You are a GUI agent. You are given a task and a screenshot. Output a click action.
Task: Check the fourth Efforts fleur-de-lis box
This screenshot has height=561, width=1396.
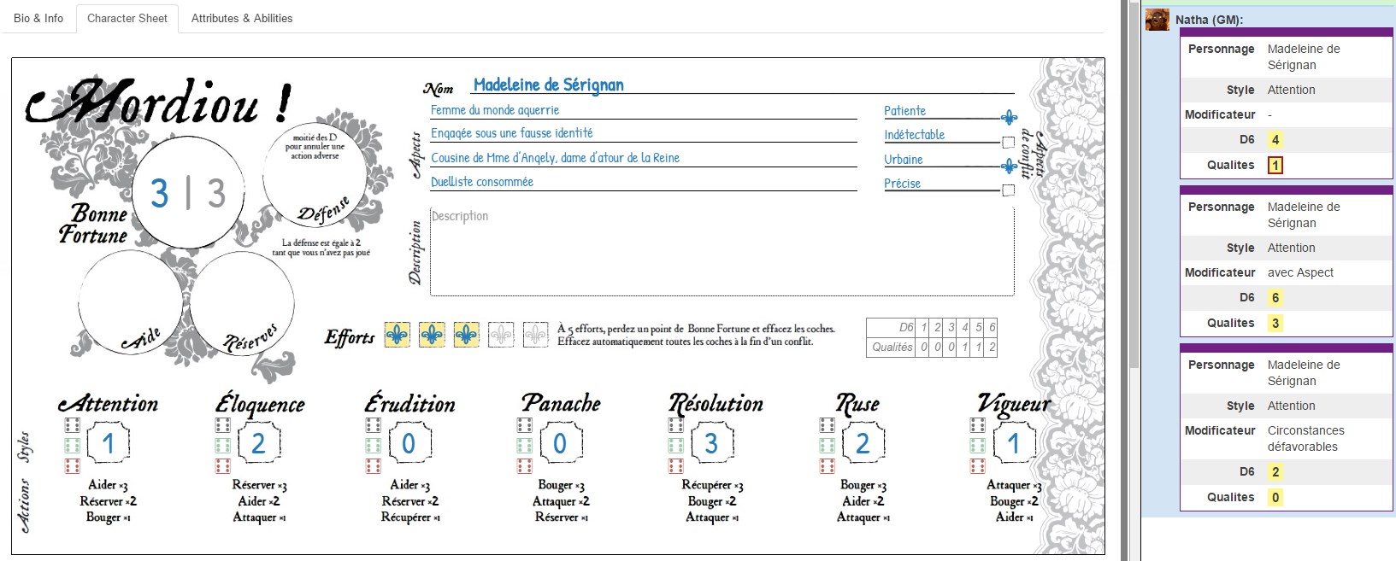tap(501, 335)
